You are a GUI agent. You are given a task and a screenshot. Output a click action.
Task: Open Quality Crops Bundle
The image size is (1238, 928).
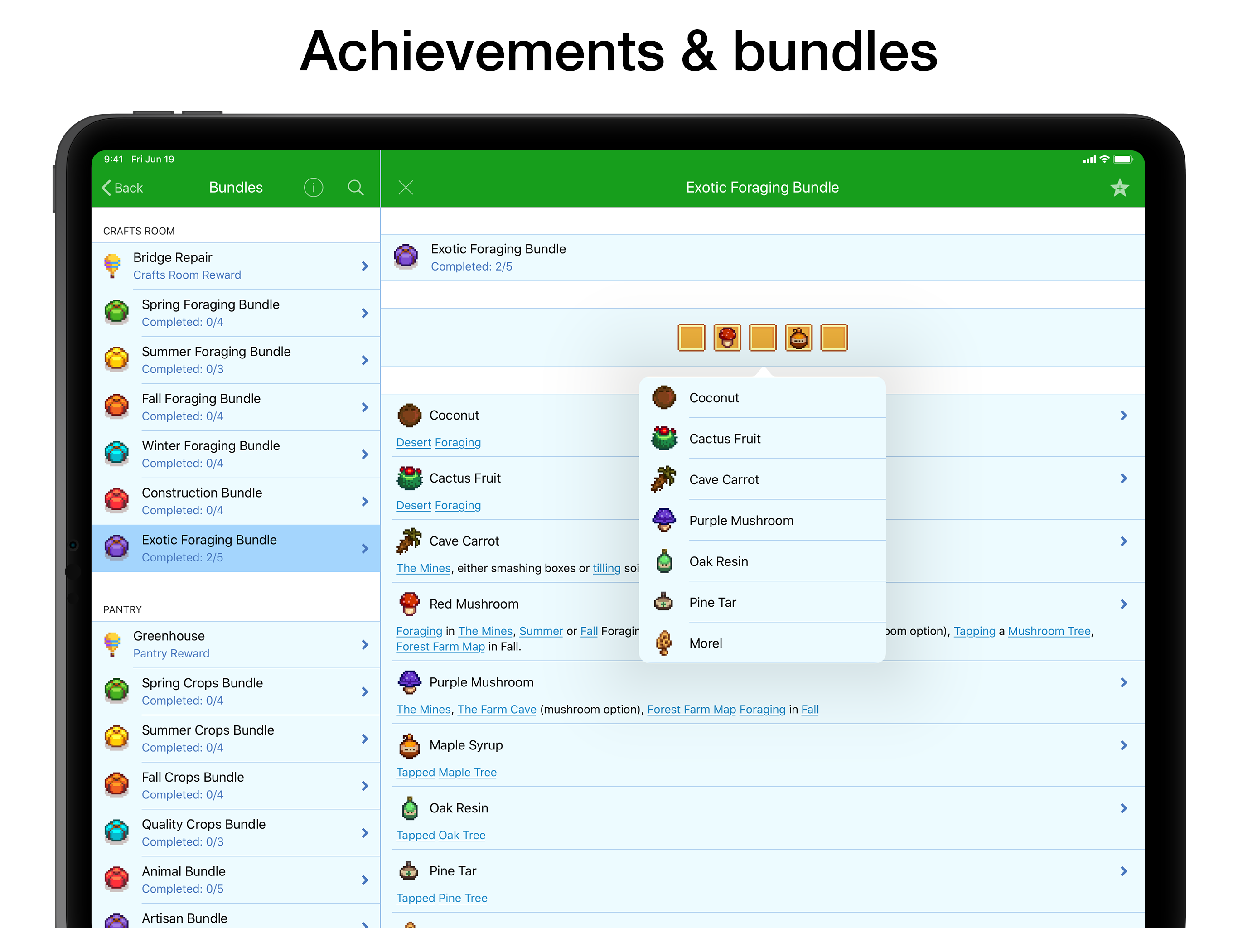(x=236, y=832)
